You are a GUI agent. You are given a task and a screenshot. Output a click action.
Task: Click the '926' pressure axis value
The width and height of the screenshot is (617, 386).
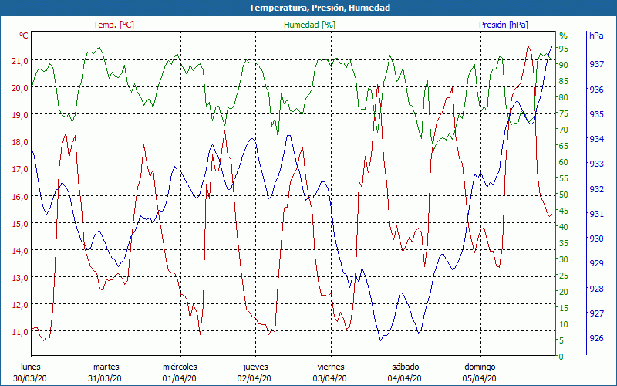click(x=596, y=338)
